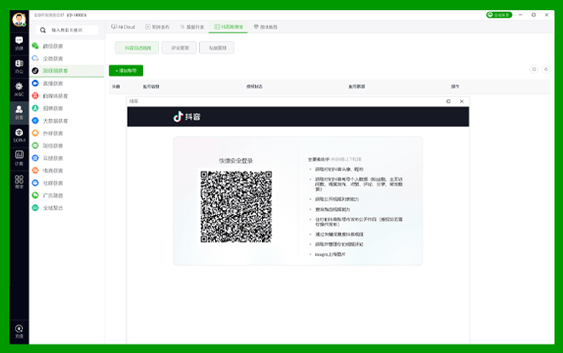Open 电商获客 in the side list
The height and width of the screenshot is (353, 563).
tap(53, 170)
